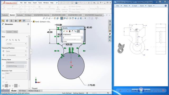169x95 pixels.
Task: Switch to the Motion Study 1 tab
Action: 34,91
